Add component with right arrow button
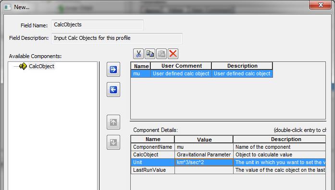The width and height of the screenshot is (335, 190). pyautogui.click(x=113, y=70)
